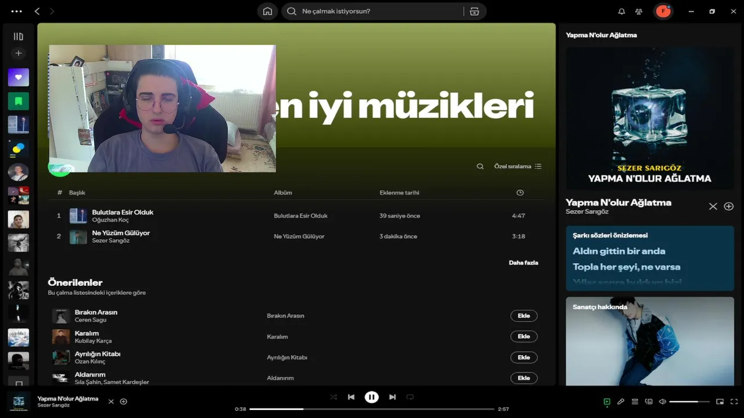
Task: Open 'Şarkı sözleri önizlemesi' lyrics card
Action: coord(650,258)
